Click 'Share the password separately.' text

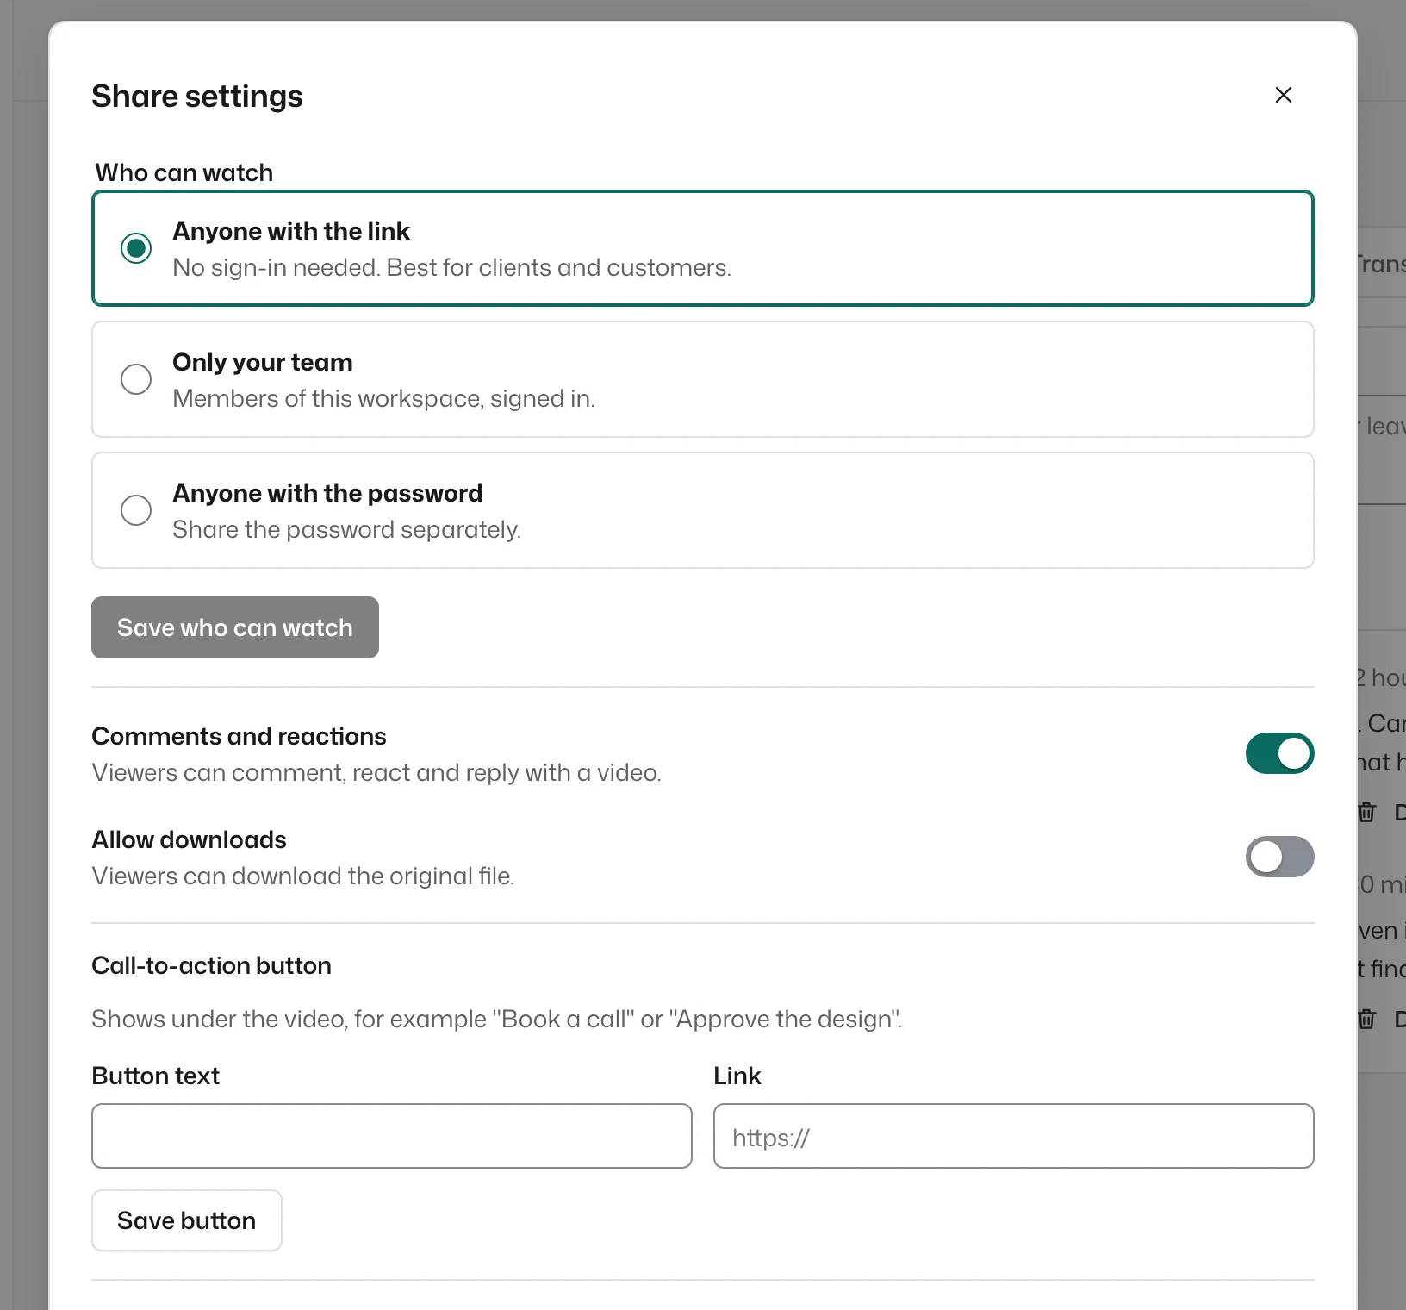click(346, 530)
